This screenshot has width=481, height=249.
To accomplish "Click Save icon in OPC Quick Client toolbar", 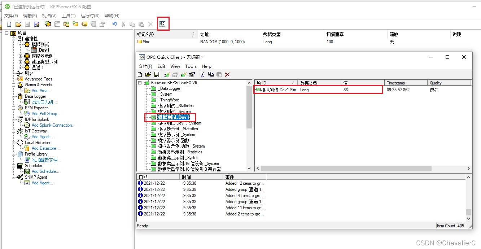I will (157, 75).
